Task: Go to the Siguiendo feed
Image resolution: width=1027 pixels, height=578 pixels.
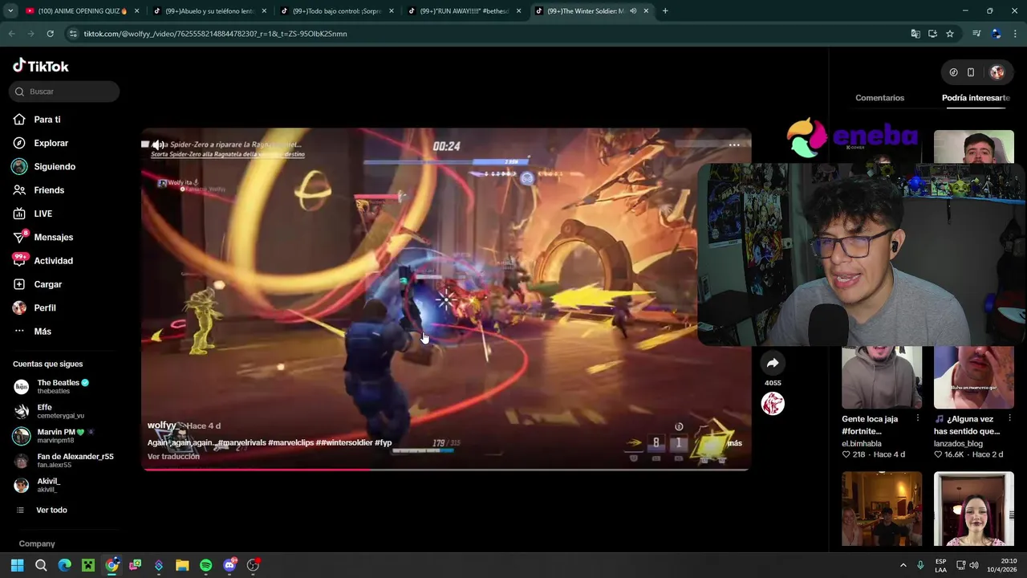Action: pyautogui.click(x=54, y=166)
